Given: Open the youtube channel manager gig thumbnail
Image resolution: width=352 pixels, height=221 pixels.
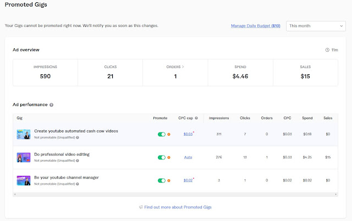Looking at the screenshot, I should click(x=24, y=180).
